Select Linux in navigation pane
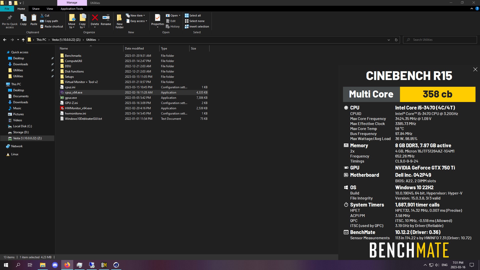This screenshot has height=270, width=480. (15, 154)
